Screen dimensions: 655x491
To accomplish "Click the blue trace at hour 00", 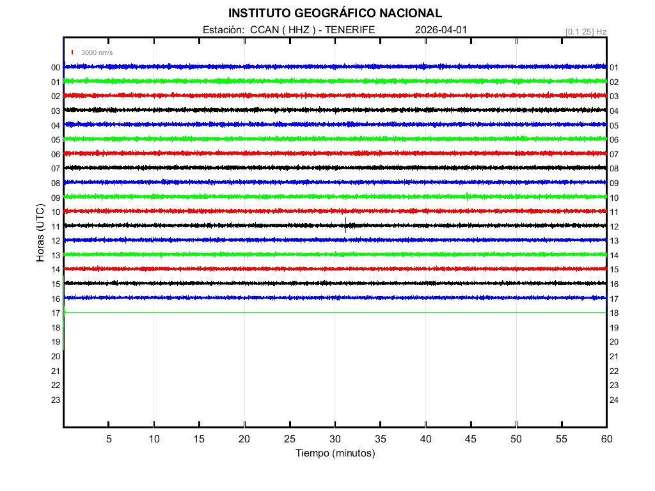I will [x=256, y=66].
